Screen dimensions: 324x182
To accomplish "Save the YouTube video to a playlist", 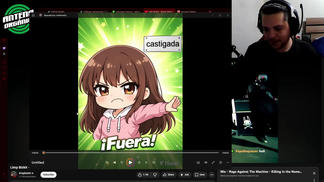I will click(199, 175).
